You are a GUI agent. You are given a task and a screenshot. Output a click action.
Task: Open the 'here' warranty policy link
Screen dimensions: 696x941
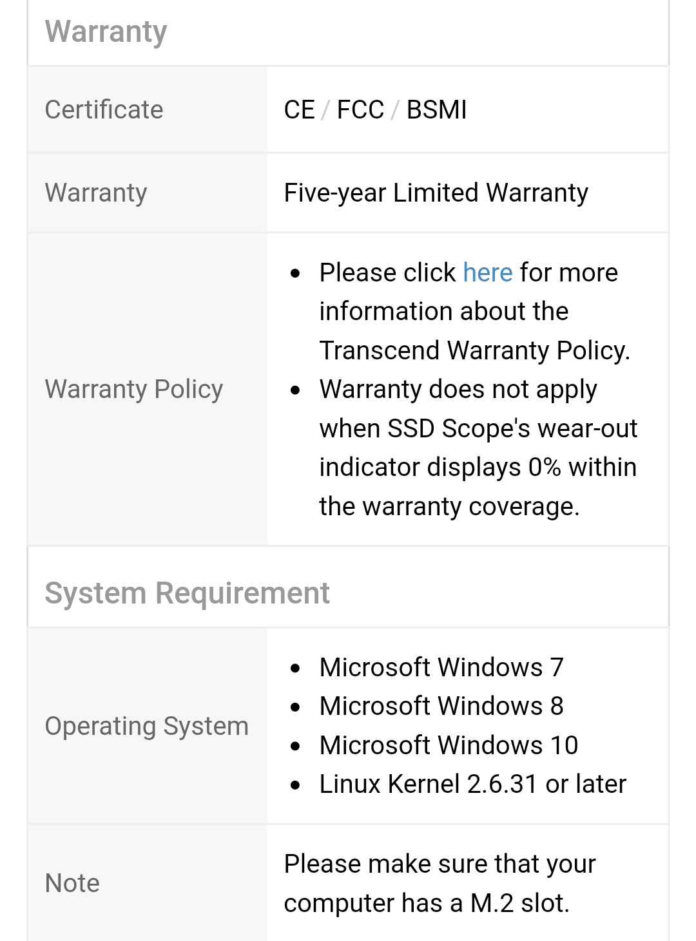[x=487, y=272]
